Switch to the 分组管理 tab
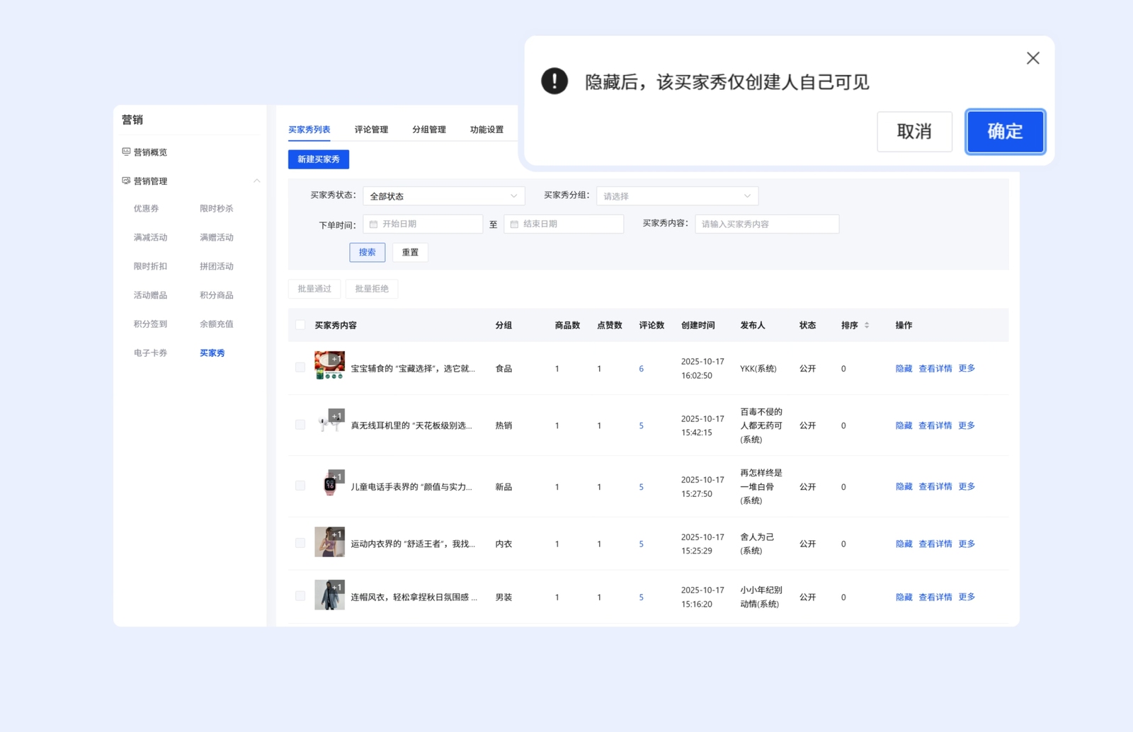 coord(428,130)
